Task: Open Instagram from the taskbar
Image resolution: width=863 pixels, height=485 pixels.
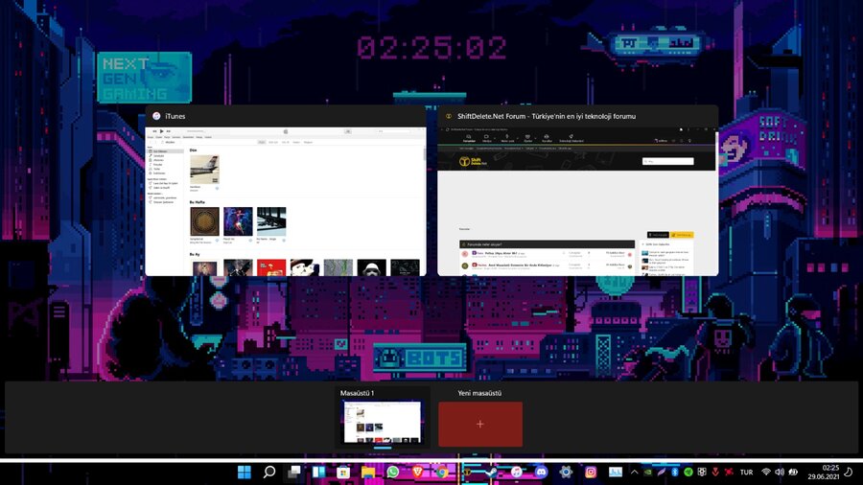Action: (591, 472)
